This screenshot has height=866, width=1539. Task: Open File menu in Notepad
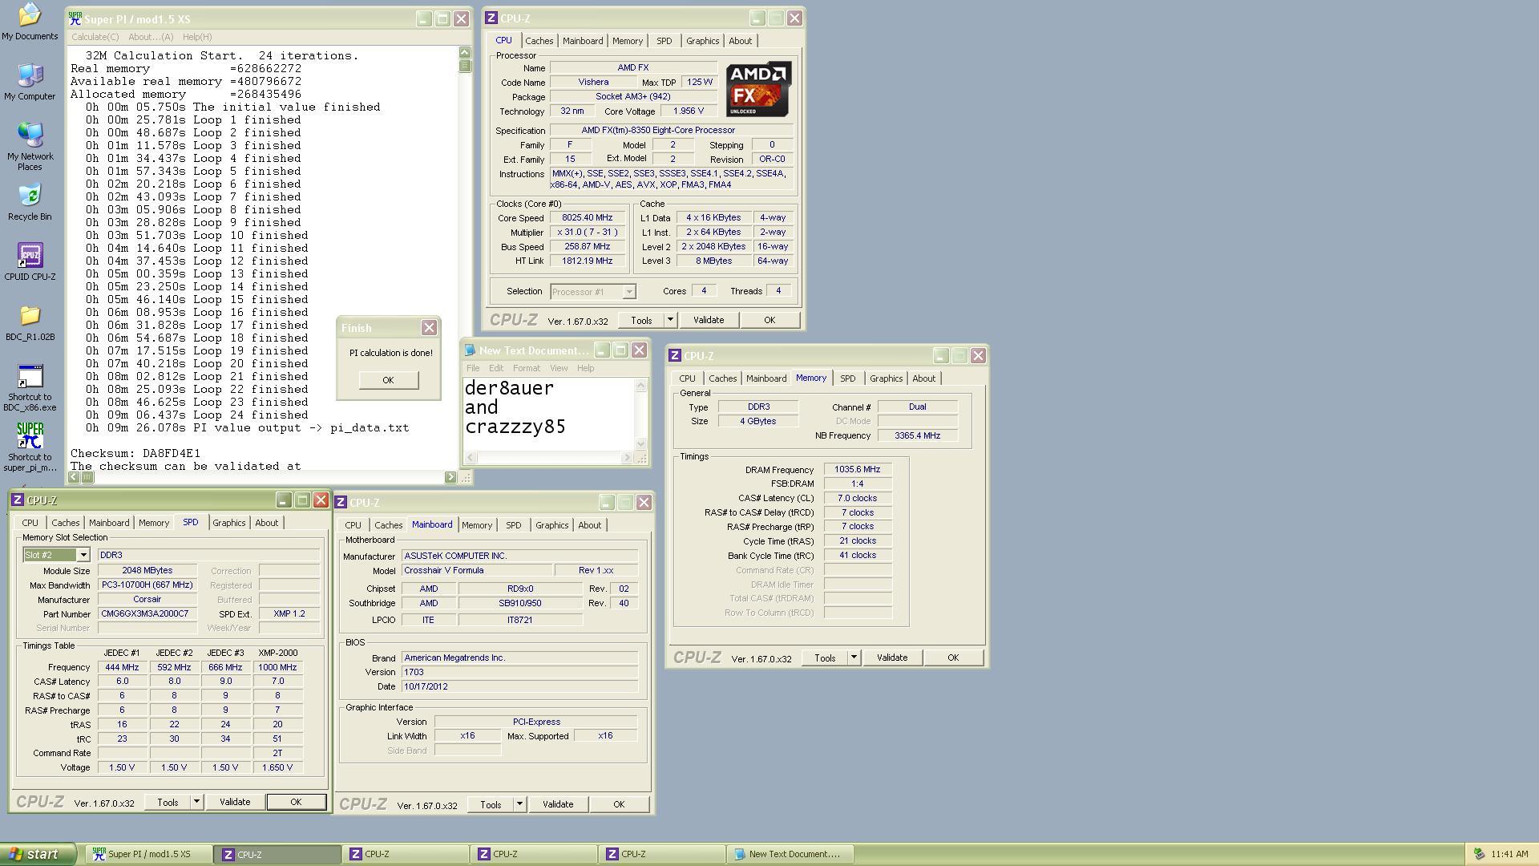[473, 368]
